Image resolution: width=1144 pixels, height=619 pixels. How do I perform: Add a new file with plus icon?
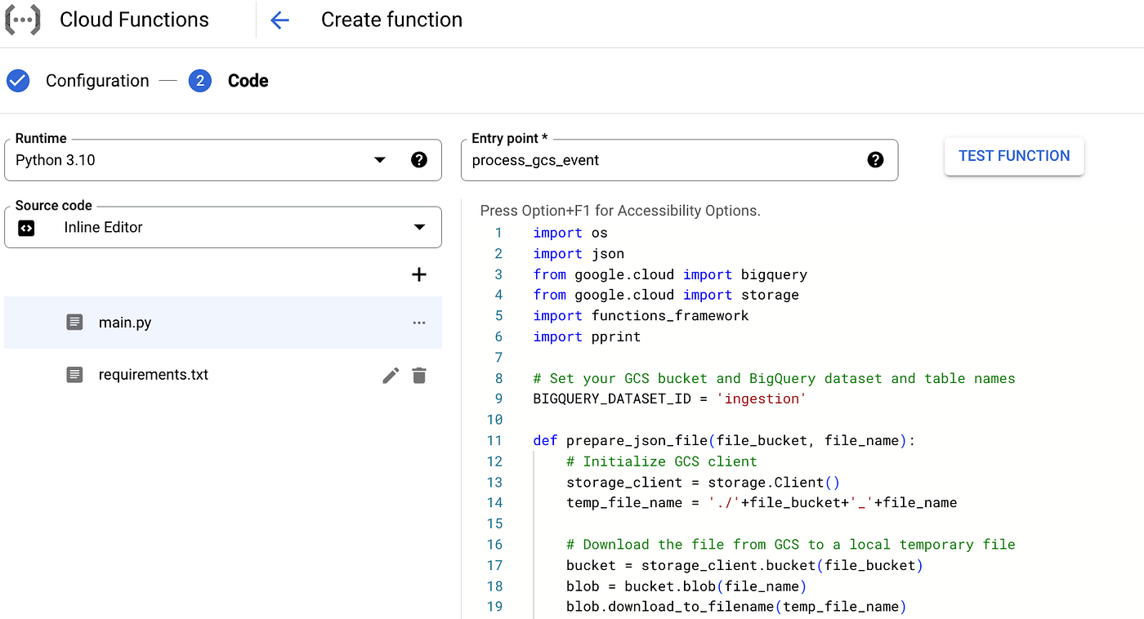point(419,274)
